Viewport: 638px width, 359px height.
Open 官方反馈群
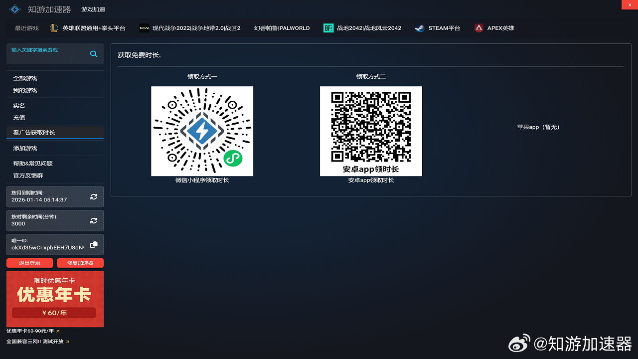pos(28,176)
